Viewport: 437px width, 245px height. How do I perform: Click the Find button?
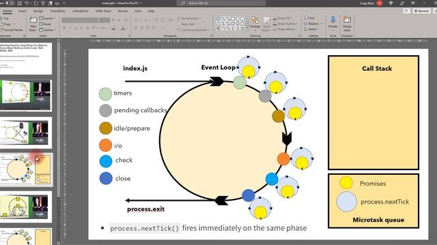coord(309,18)
